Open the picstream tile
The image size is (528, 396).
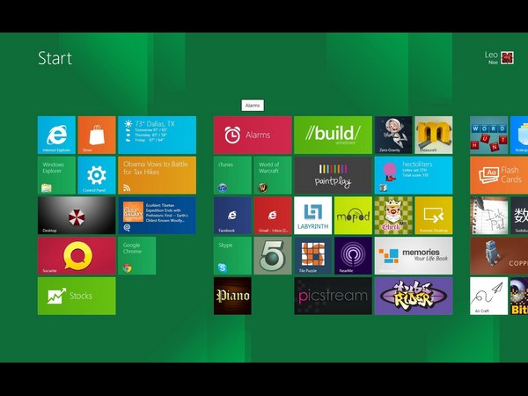pyautogui.click(x=333, y=296)
